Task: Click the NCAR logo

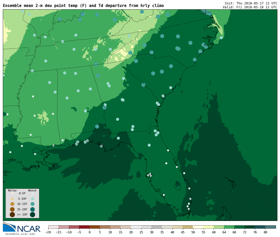Action: (x=22, y=227)
